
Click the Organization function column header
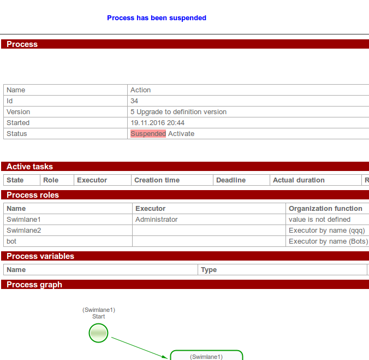click(325, 209)
